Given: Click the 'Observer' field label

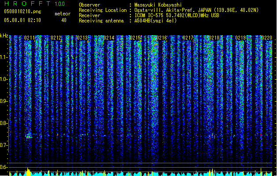Looking at the screenshot, I should tap(89, 5).
